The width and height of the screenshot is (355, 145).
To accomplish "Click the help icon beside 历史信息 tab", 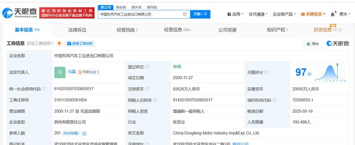I will (x=340, y=30).
